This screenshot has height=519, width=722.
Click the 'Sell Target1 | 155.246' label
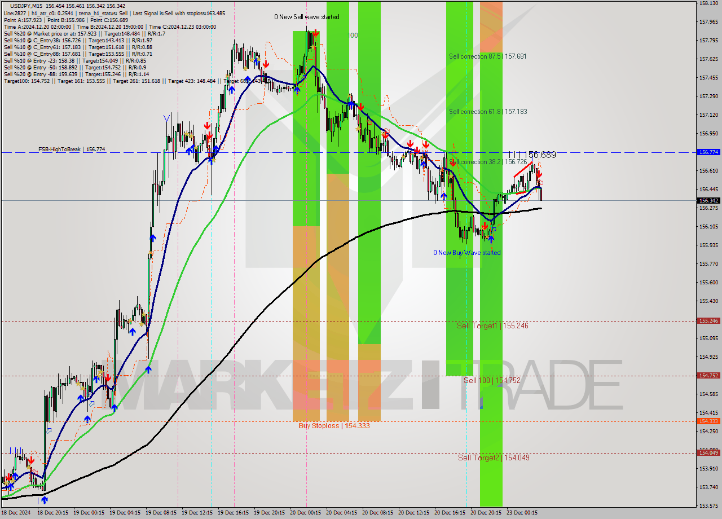pyautogui.click(x=492, y=326)
